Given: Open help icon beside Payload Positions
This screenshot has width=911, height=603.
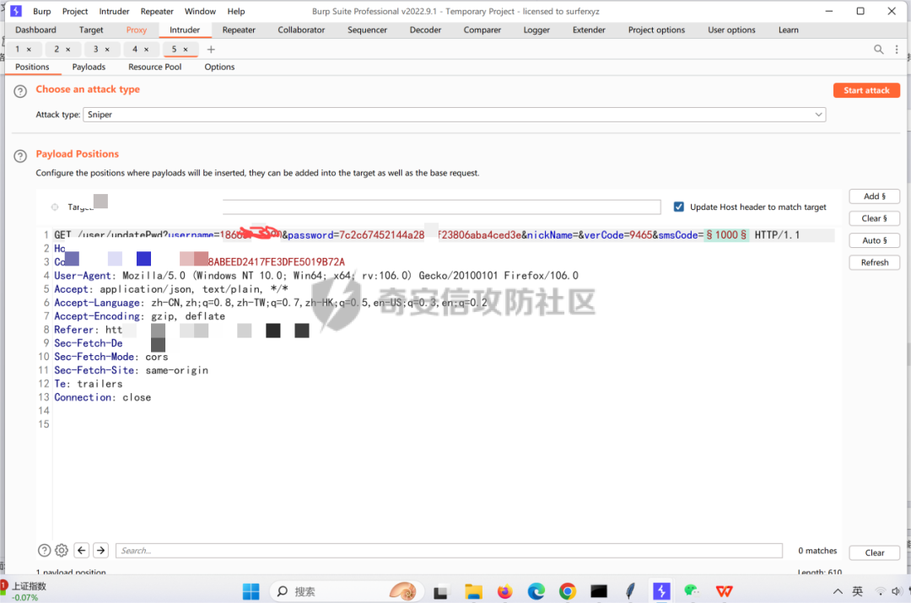Looking at the screenshot, I should [20, 156].
